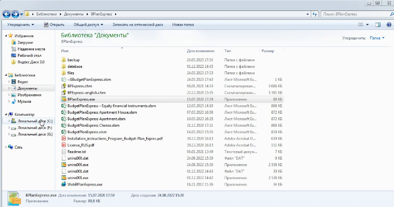
Task: Select Локальный диск (F:)
Action: tap(35, 128)
